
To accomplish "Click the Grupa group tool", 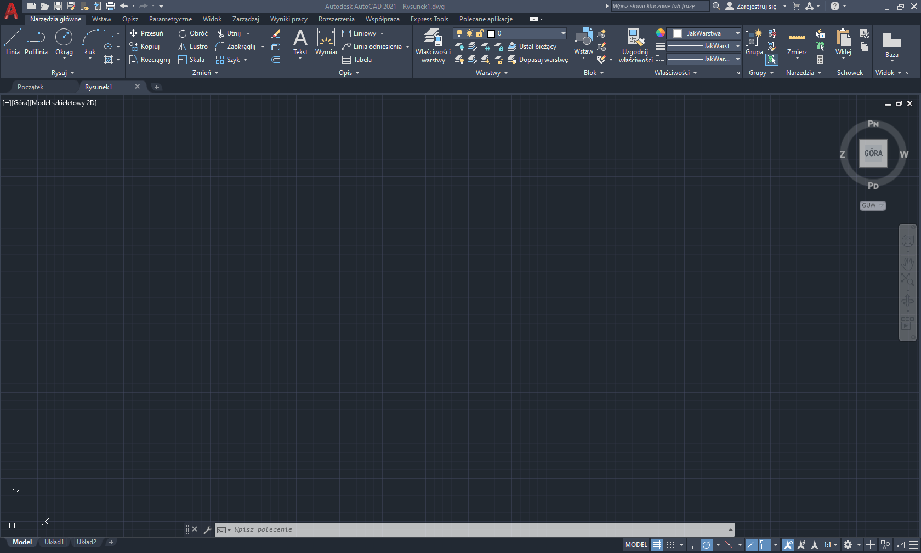I will coord(754,42).
